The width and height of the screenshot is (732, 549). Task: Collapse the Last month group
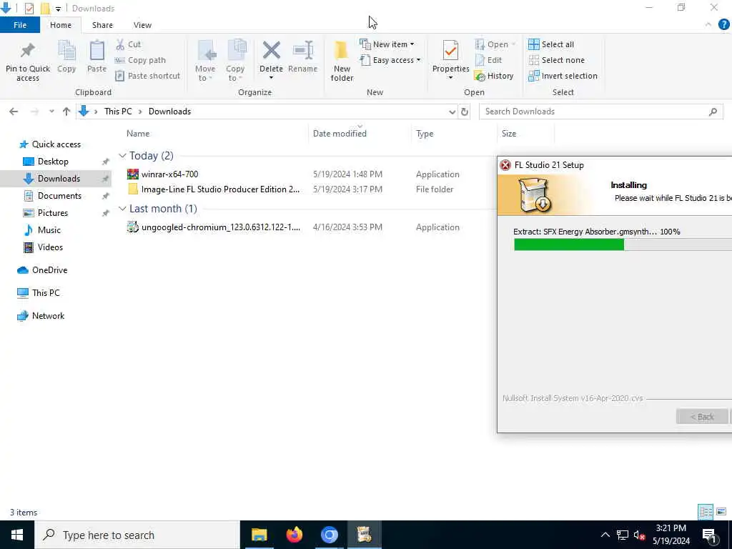coord(122,209)
